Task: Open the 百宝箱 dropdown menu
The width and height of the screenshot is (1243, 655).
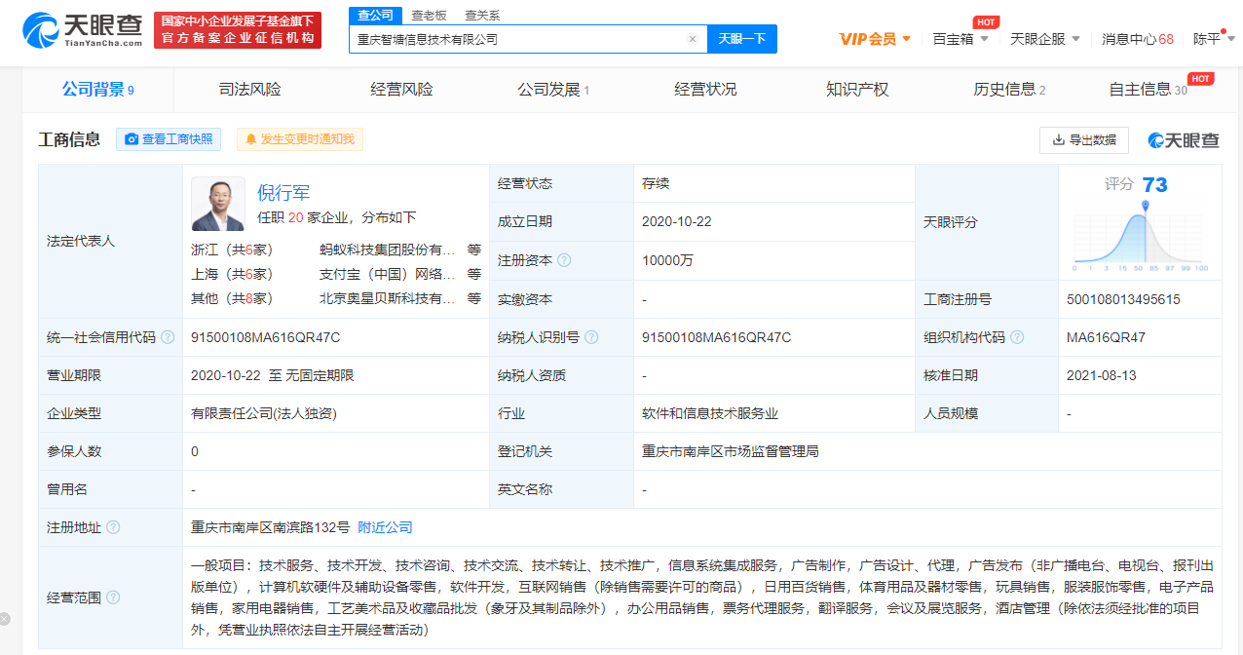Action: [x=960, y=38]
